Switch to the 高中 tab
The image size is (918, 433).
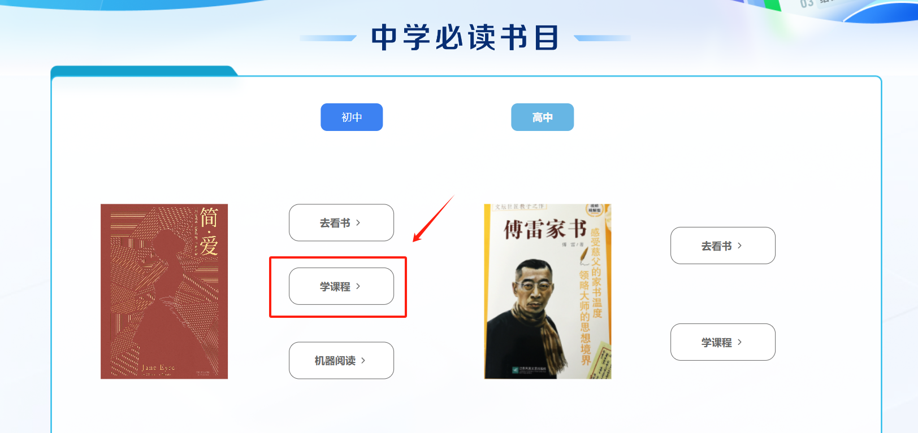click(542, 117)
